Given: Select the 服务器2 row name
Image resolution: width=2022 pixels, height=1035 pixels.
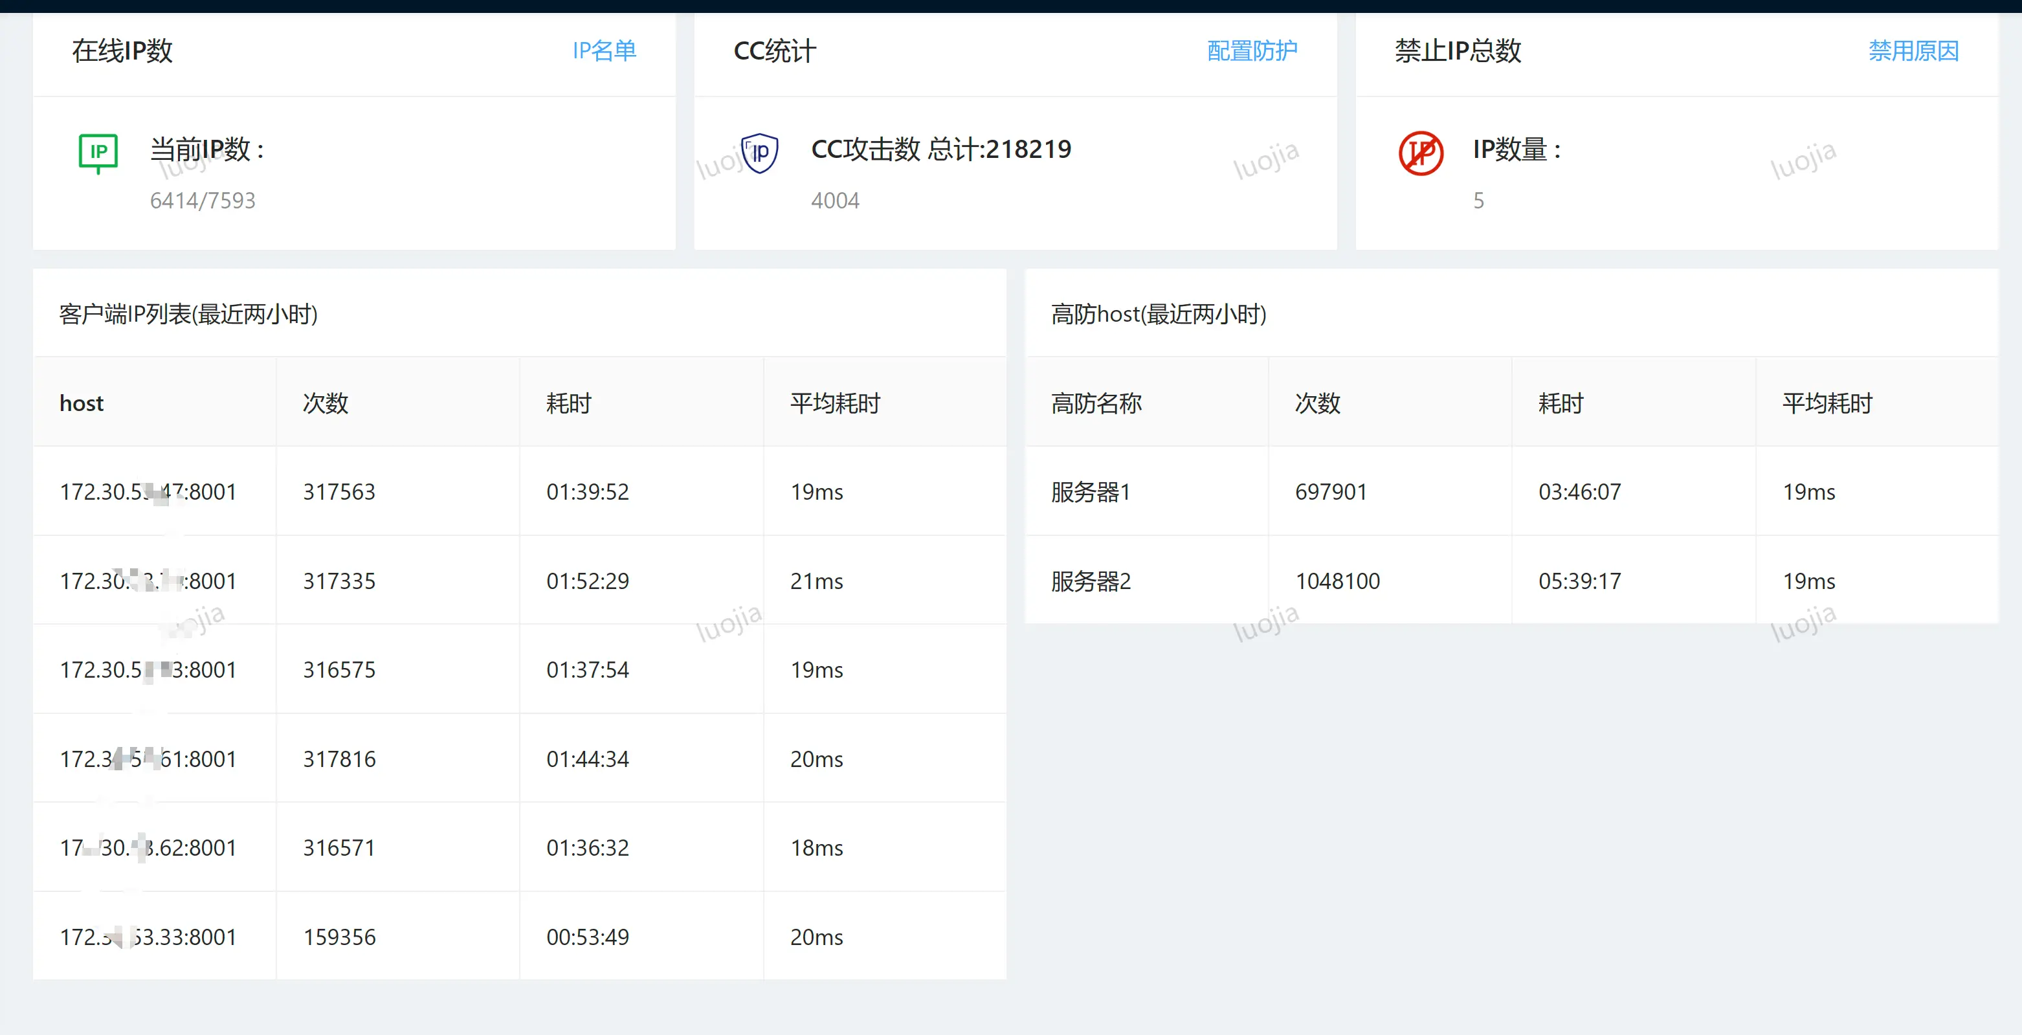Looking at the screenshot, I should point(1091,581).
